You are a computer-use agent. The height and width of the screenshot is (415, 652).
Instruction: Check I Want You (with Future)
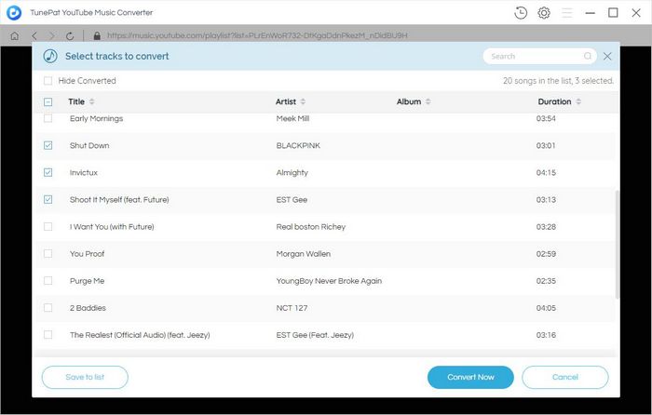pos(48,226)
